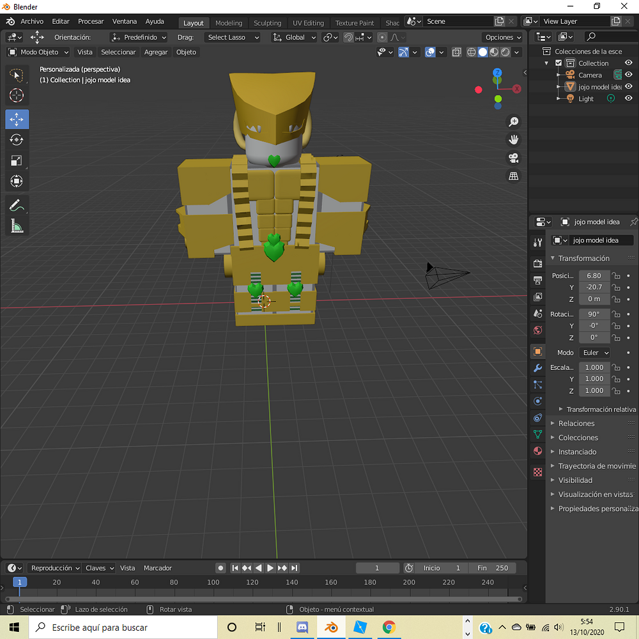
Task: Toggle X-Ray mode in the viewport header
Action: coord(456,52)
